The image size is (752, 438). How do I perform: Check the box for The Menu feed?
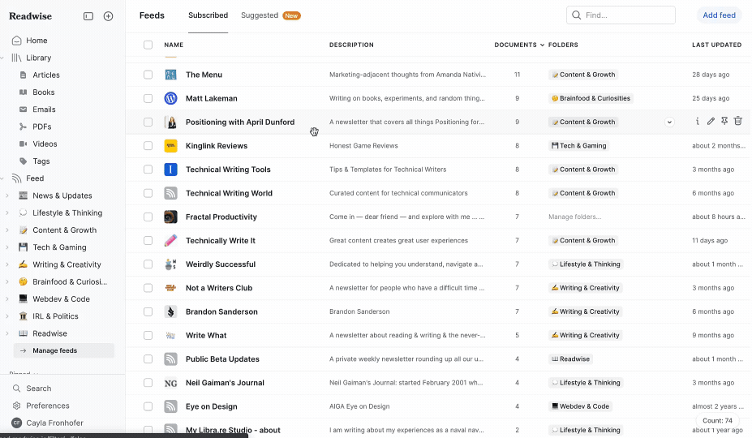click(148, 75)
